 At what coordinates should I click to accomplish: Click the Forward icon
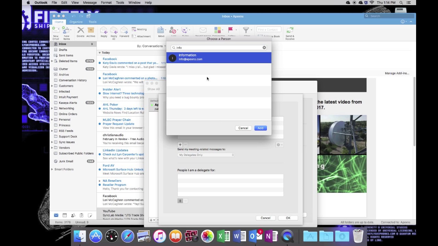pos(124,30)
